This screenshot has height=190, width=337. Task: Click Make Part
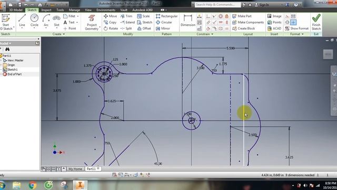pos(242,16)
